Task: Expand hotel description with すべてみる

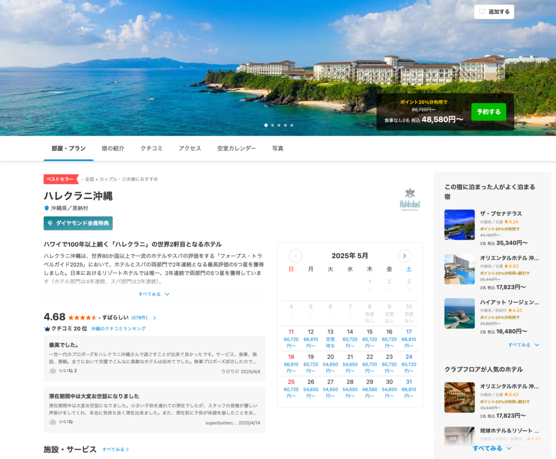Action: 154,294
